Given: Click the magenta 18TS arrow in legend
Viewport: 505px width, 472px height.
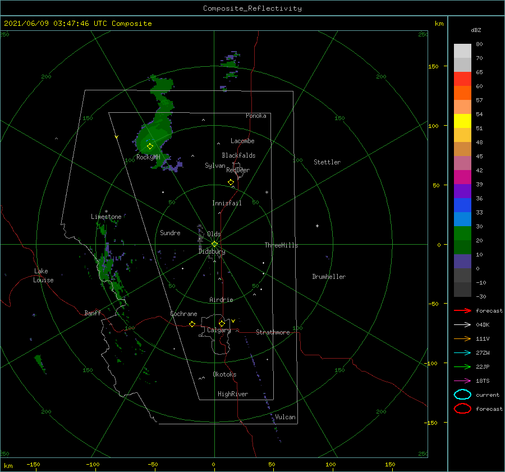Looking at the screenshot, I should (462, 381).
